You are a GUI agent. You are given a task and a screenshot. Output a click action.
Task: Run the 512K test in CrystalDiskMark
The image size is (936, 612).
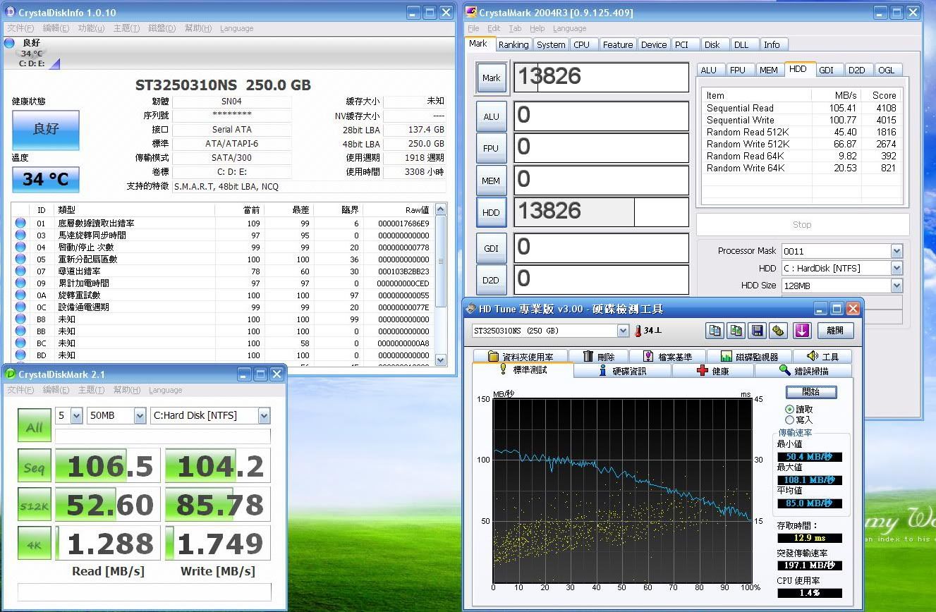click(x=35, y=505)
